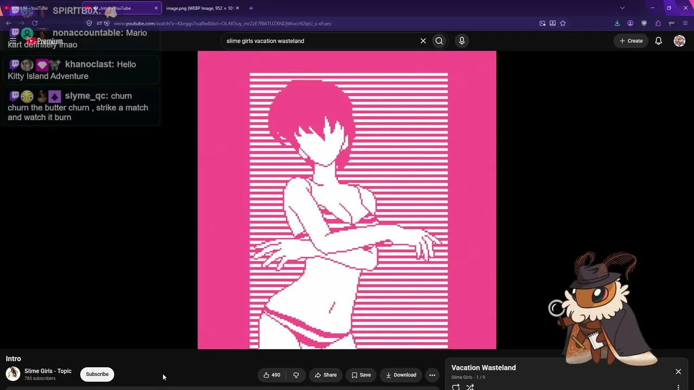Click the pink video player artwork

tap(347, 200)
